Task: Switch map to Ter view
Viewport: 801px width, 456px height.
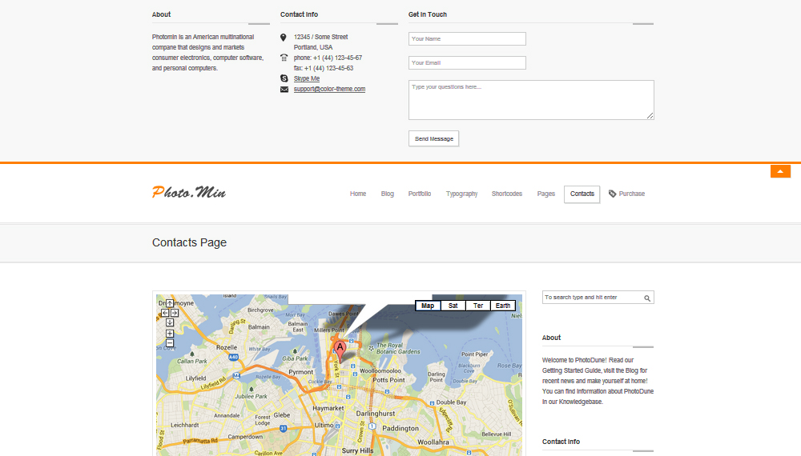Action: tap(477, 306)
